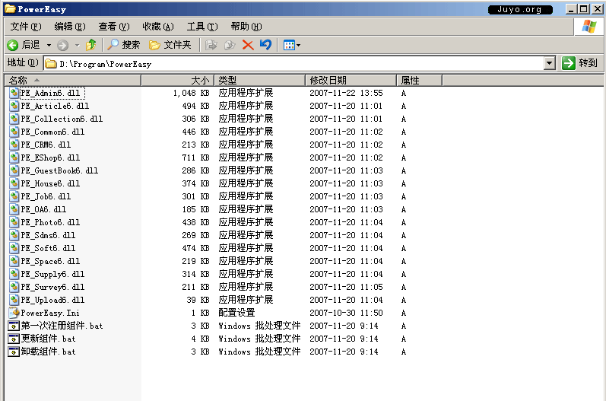Open the Search (搜索) pane

point(124,45)
